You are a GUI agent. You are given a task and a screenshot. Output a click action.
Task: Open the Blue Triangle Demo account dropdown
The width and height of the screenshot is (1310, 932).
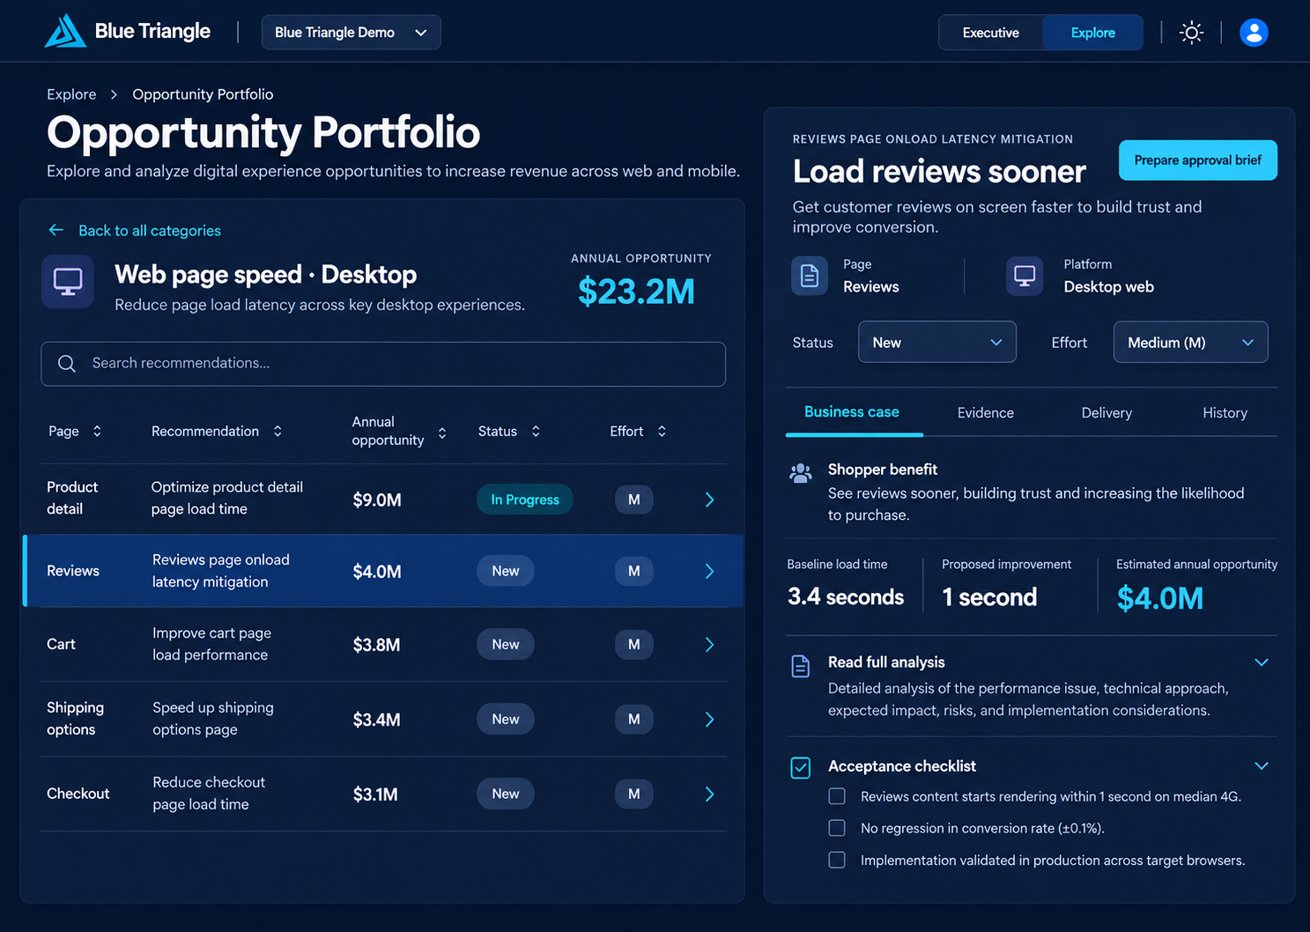(x=351, y=33)
